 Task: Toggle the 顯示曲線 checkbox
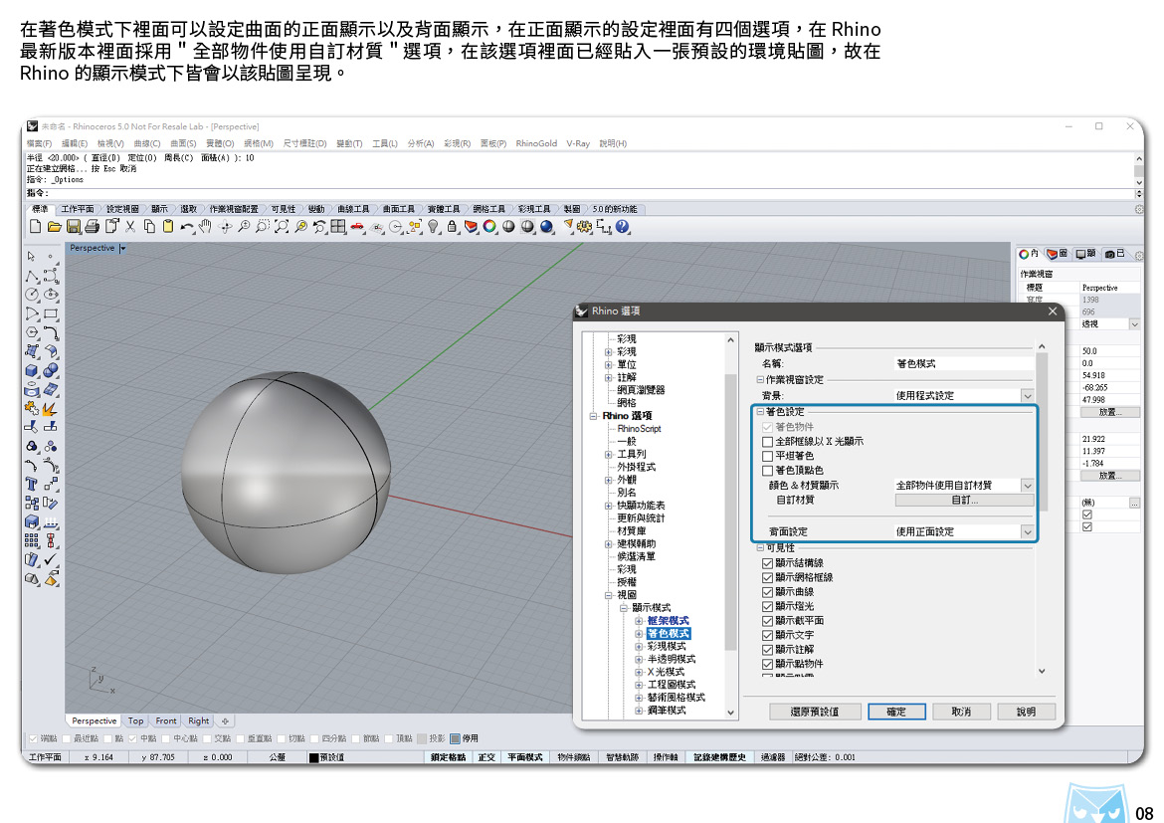[768, 592]
